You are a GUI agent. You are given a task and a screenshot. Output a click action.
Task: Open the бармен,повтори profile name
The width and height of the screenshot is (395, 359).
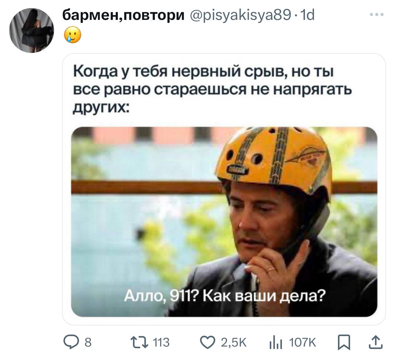[x=124, y=15]
